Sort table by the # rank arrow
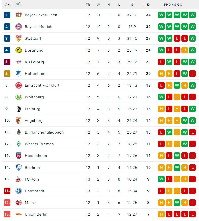Screen dimensions: 199x221 [x=7, y=5]
